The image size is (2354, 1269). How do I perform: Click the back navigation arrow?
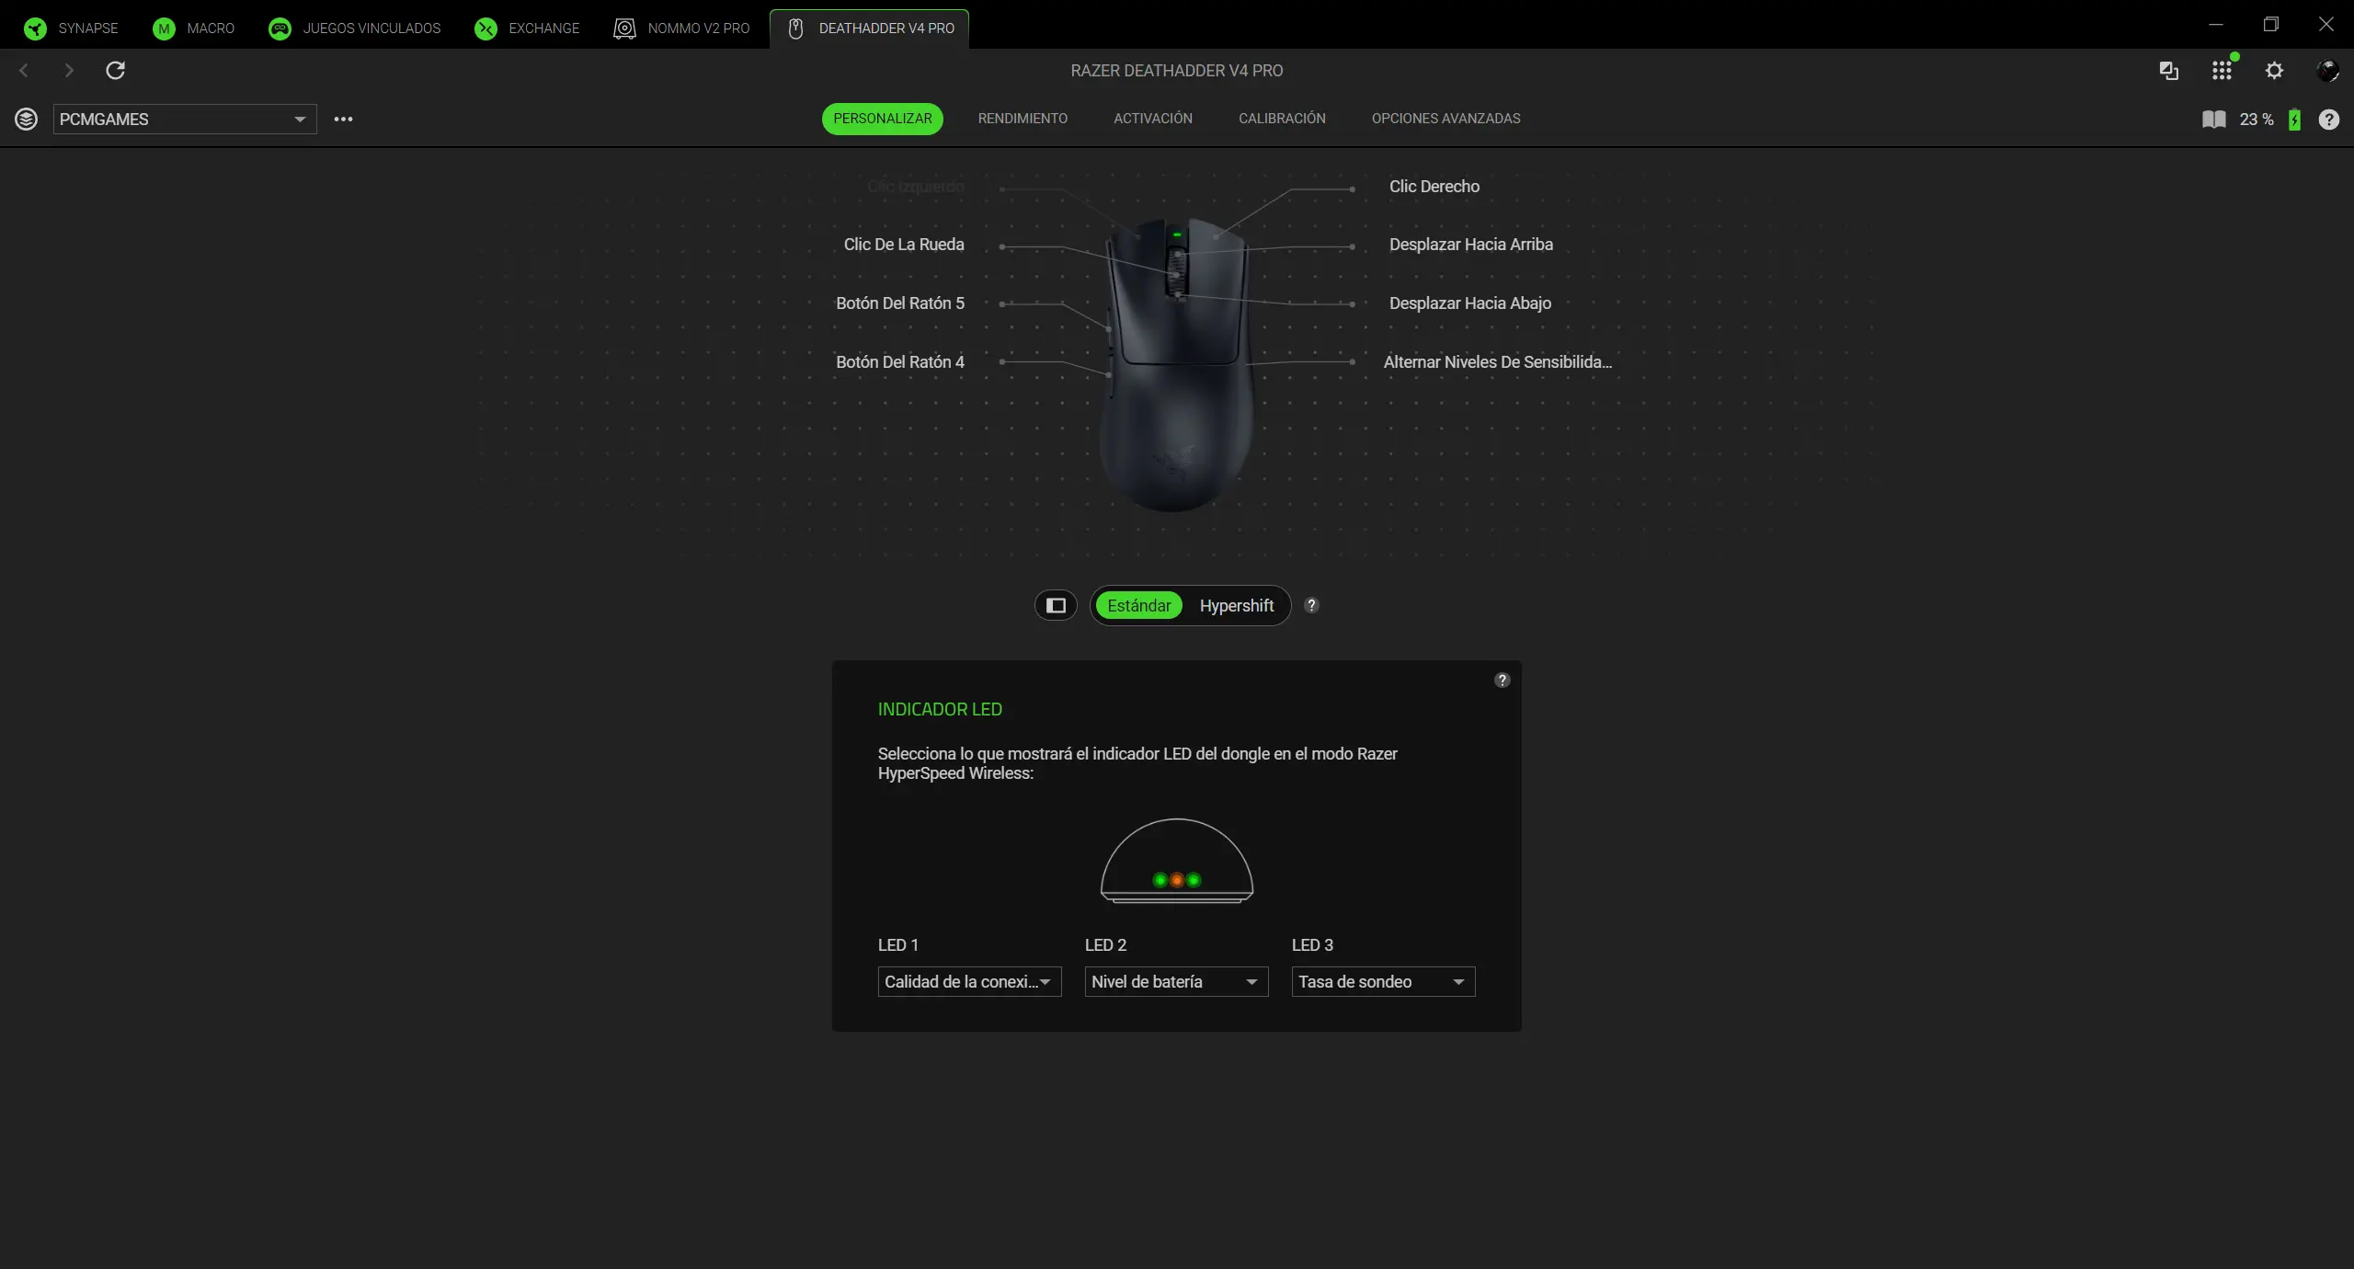(x=24, y=70)
